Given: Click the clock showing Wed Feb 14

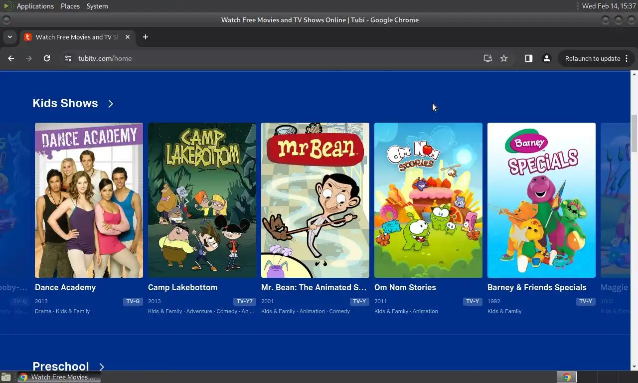Looking at the screenshot, I should coord(609,6).
